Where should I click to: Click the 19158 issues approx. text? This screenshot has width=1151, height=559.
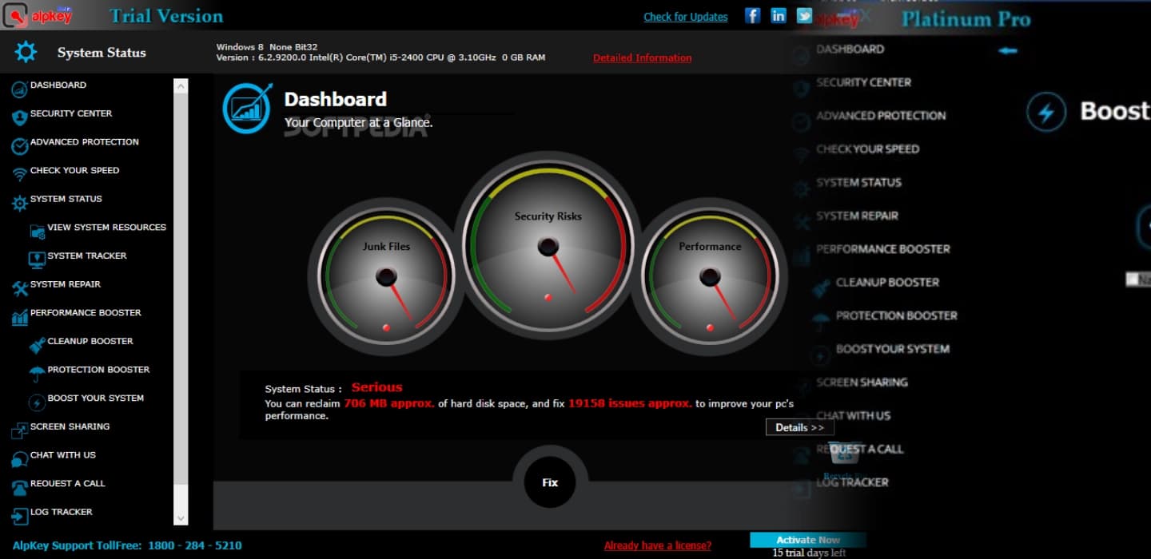631,403
